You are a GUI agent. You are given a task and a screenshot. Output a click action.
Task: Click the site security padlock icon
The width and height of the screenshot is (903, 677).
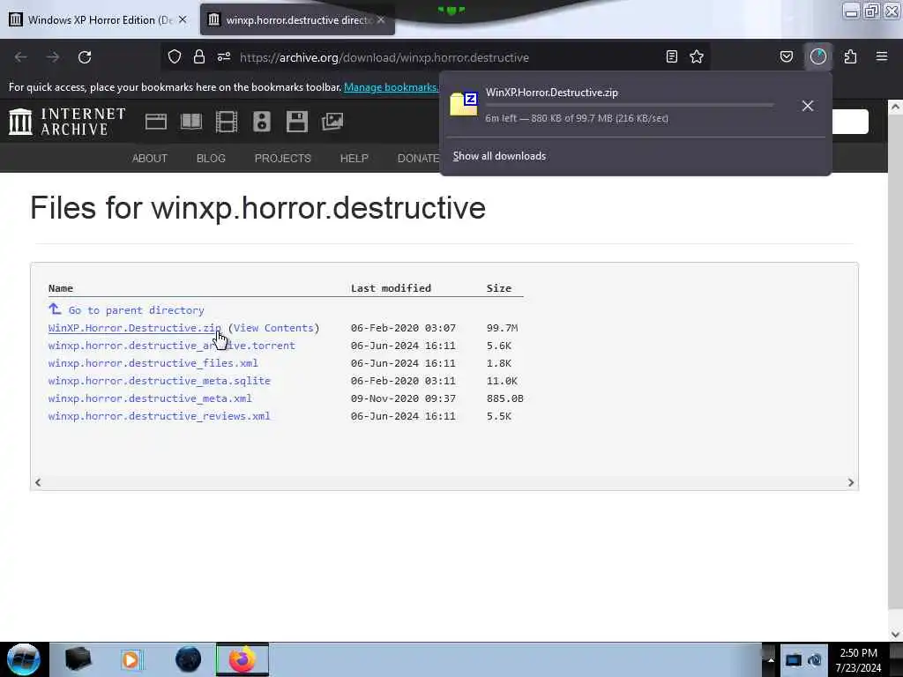tap(199, 57)
